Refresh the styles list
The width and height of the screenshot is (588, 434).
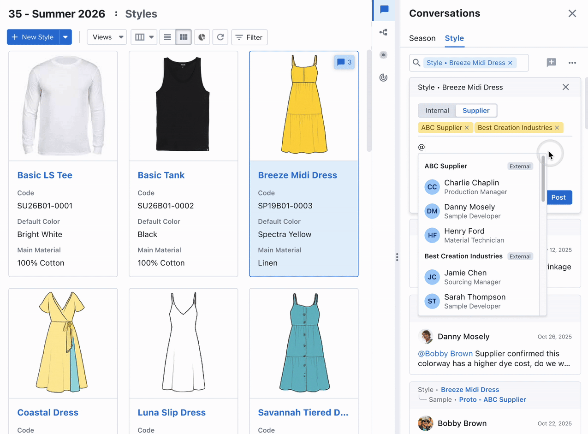[220, 37]
